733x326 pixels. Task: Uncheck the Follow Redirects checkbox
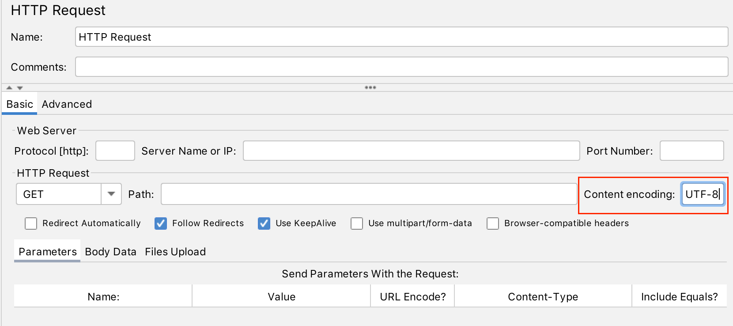coord(161,224)
